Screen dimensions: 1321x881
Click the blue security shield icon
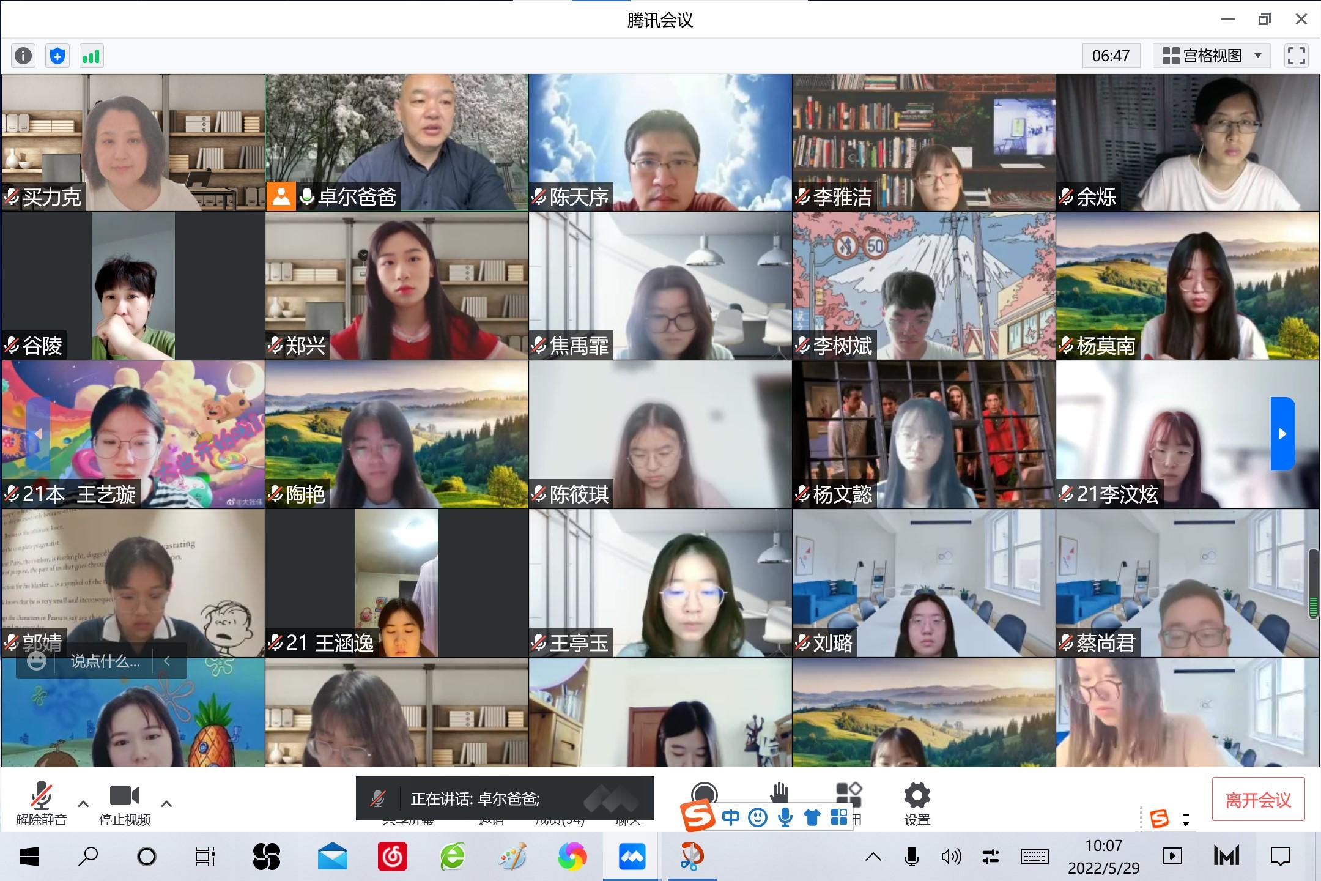57,56
